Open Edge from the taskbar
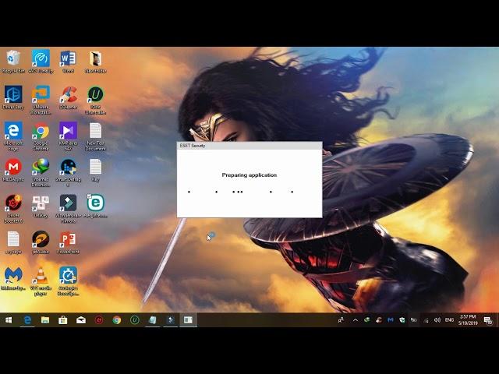Screen dimensions: 499x374 pos(27,320)
